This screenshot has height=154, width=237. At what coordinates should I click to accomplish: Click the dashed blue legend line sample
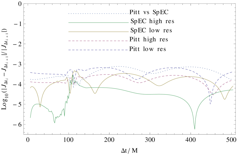(x=98, y=50)
